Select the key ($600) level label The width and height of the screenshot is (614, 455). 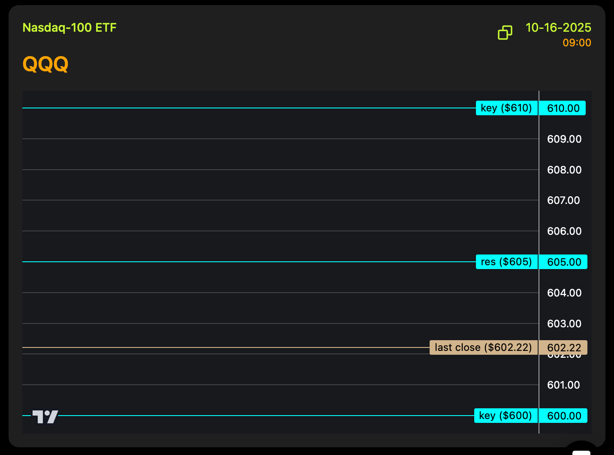tap(506, 416)
